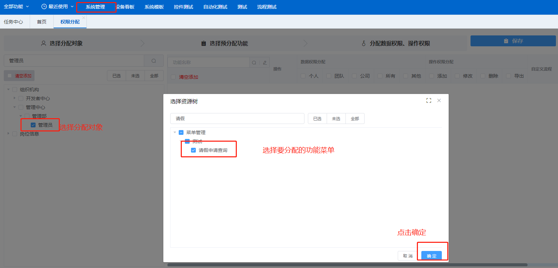The width and height of the screenshot is (558, 268).
Task: Click the search icon next to 功能名称 field
Action: [x=254, y=63]
